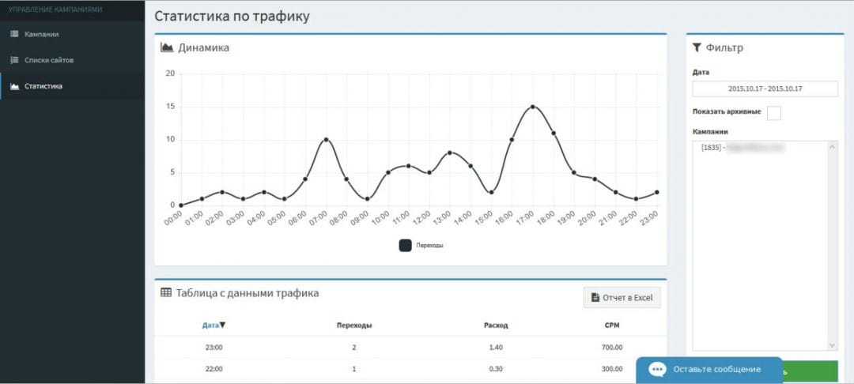Click the campaigns list scroll up arrow

pos(833,146)
